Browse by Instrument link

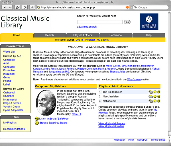(x=9, y=74)
